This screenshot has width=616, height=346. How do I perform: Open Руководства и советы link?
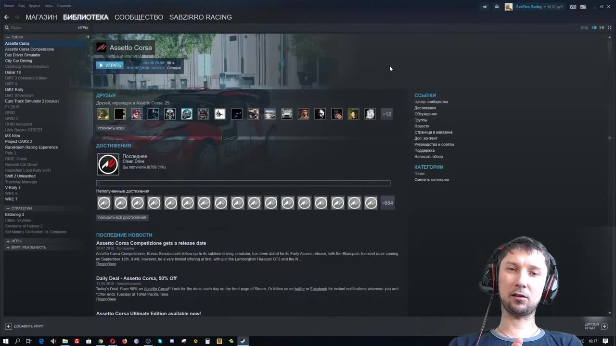tap(434, 144)
